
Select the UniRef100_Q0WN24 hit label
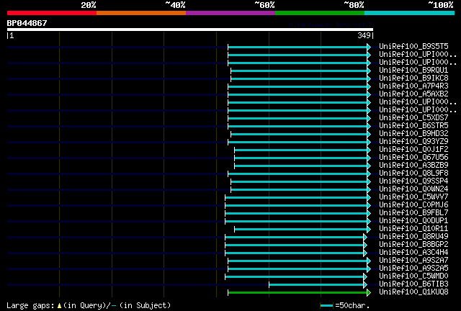413,189
